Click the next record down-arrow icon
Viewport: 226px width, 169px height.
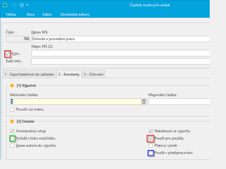pyautogui.click(x=22, y=5)
